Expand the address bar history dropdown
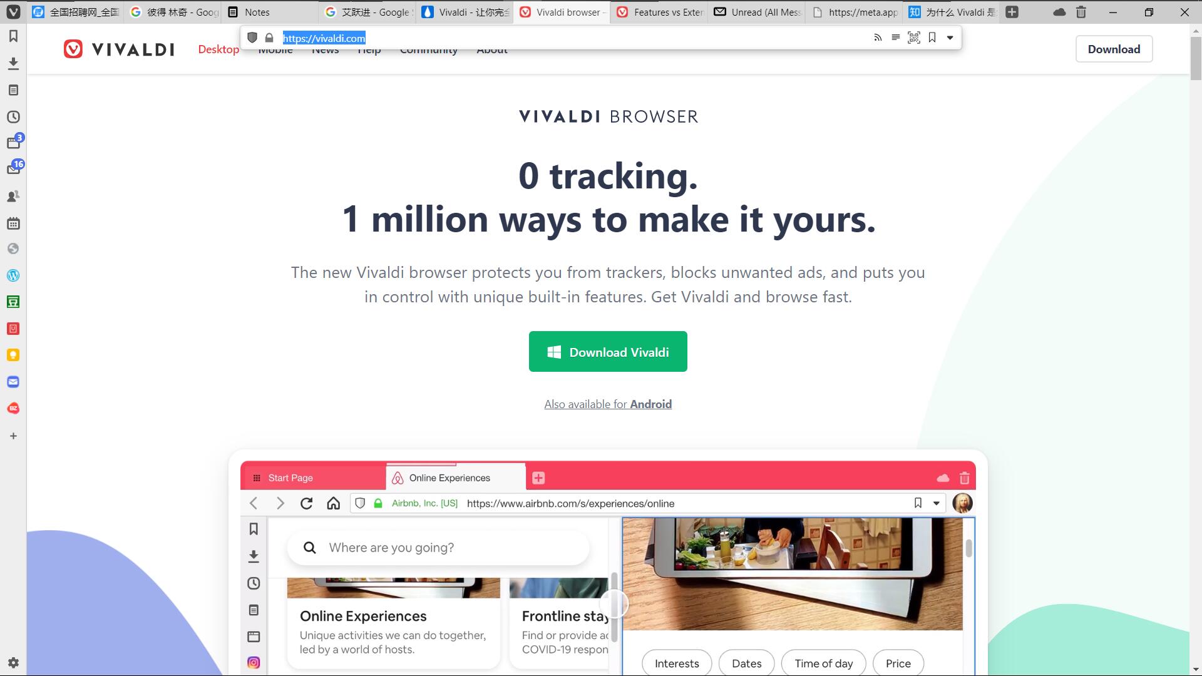The image size is (1202, 676). (950, 38)
